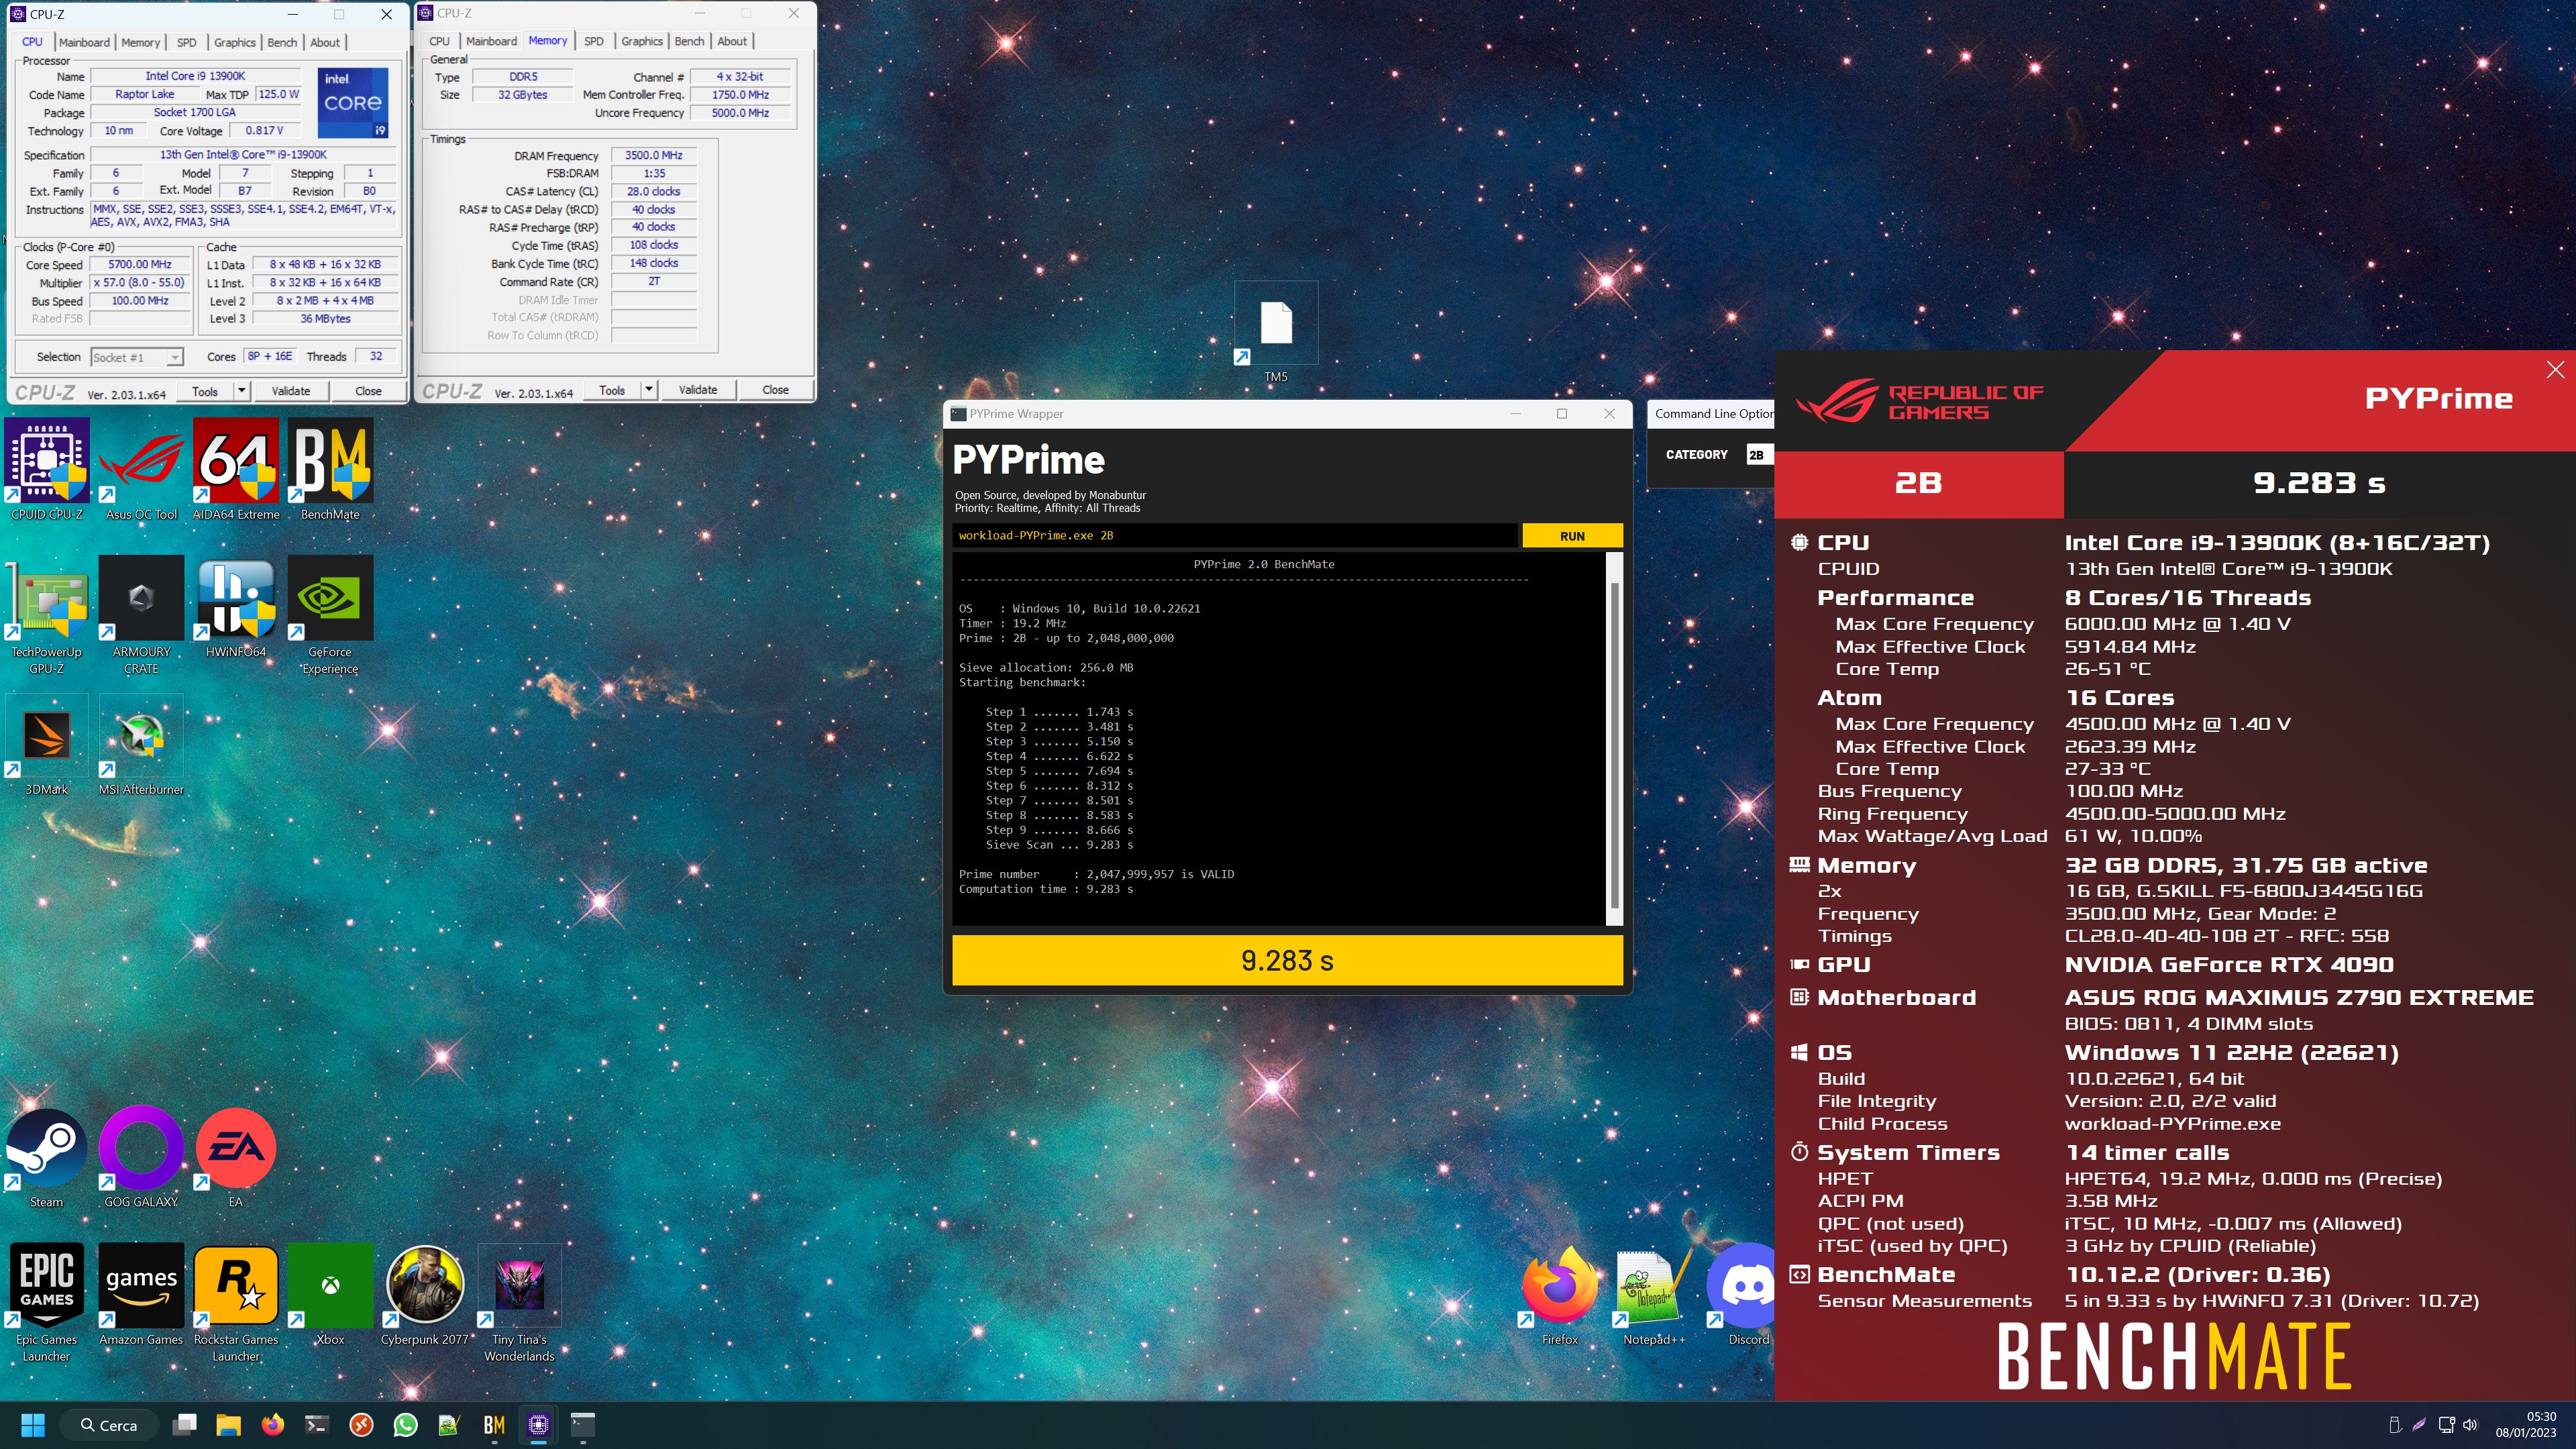Open GeForce Experience desktop icon

(330, 615)
